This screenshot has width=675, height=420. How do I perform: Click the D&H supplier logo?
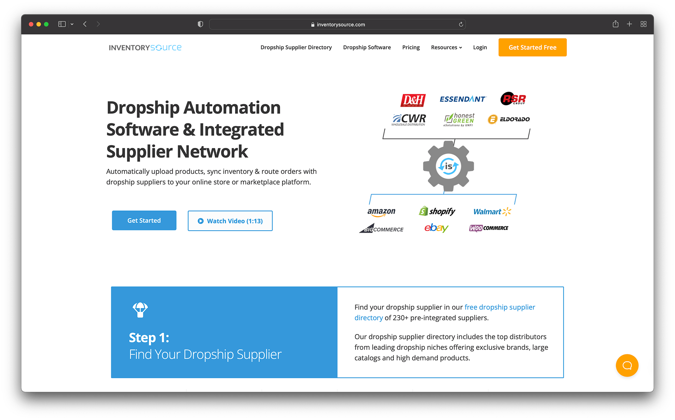(x=413, y=100)
